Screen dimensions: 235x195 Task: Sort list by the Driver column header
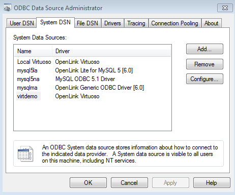pos(111,51)
